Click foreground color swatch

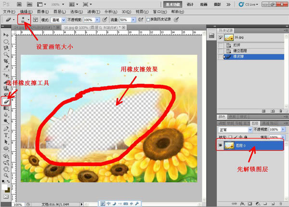click(x=4, y=187)
